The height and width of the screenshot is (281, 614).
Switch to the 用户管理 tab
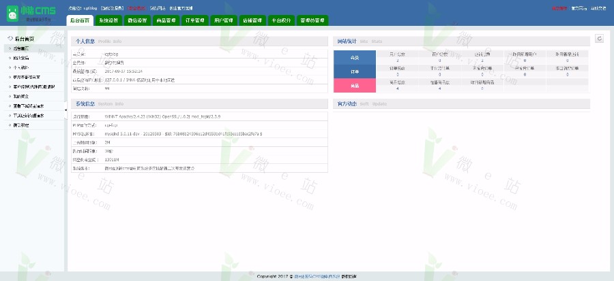(224, 20)
